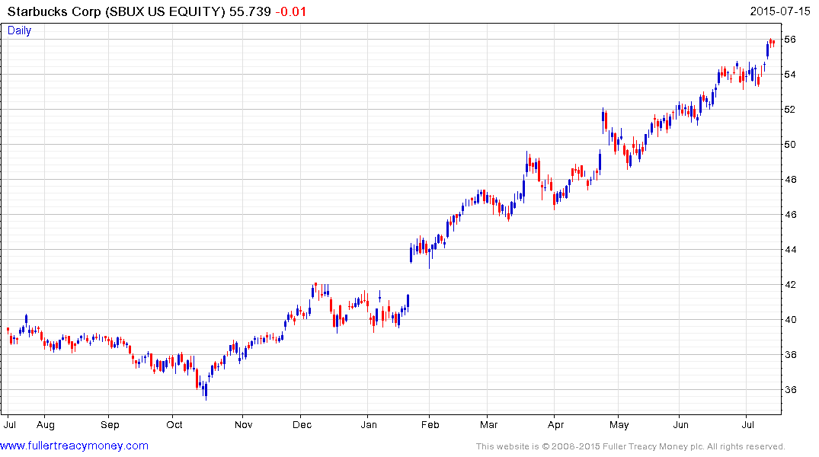Click the Aug month axis label

(46, 425)
